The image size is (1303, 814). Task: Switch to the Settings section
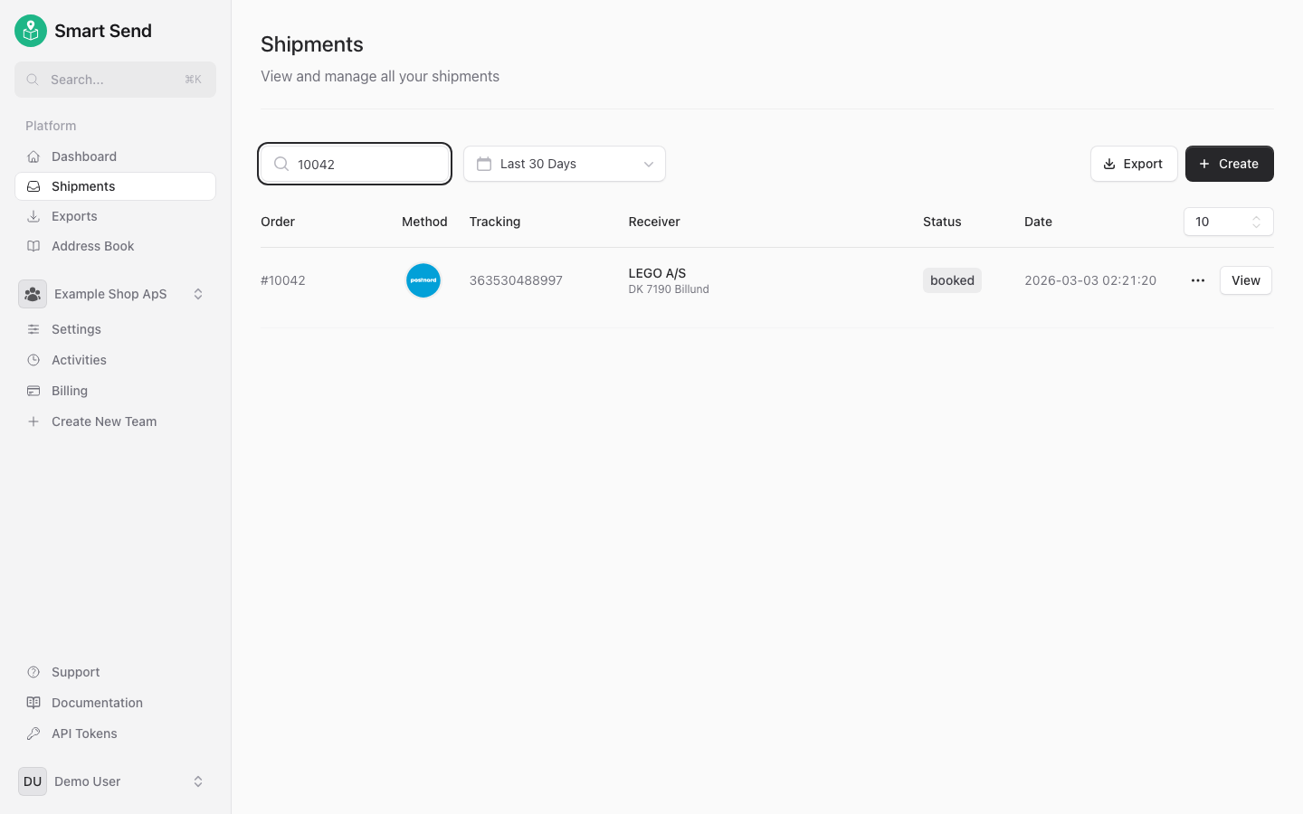(x=76, y=329)
